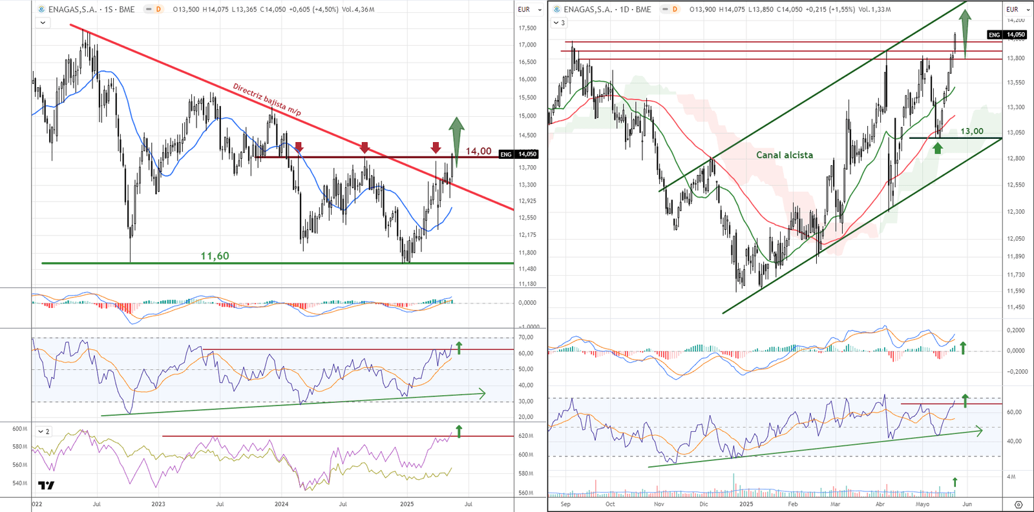Click the 'Vol. 1,33M' value in daily header

[x=874, y=10]
